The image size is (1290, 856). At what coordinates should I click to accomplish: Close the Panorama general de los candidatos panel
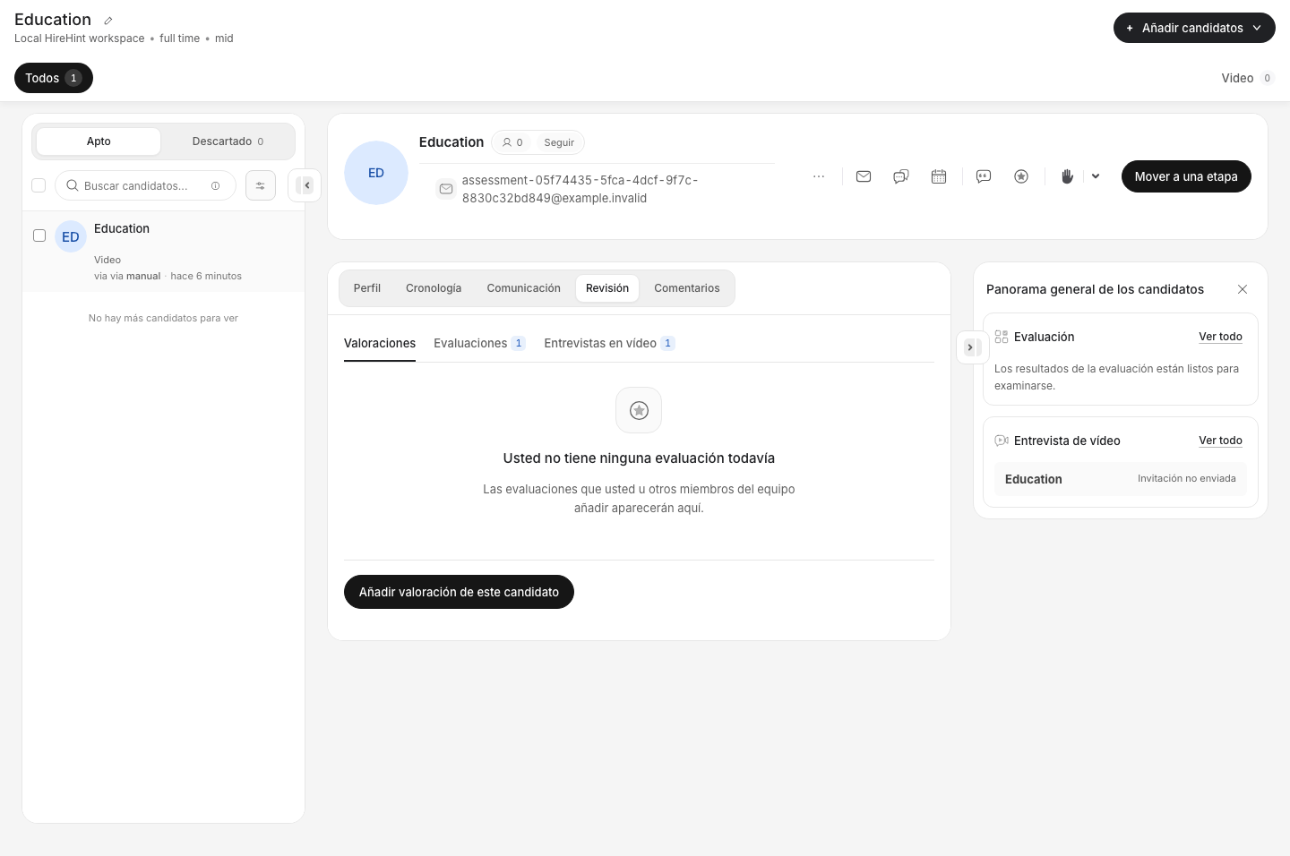point(1243,289)
